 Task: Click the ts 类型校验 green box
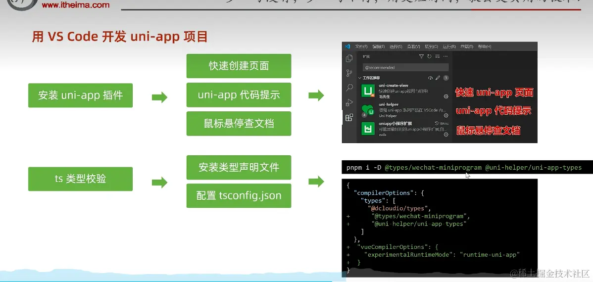[x=80, y=179]
